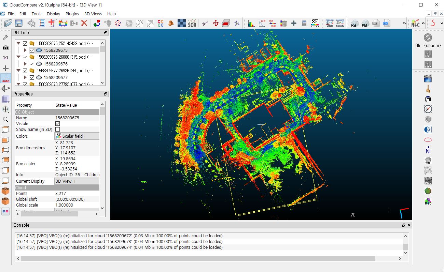This screenshot has width=444, height=272.
Task: Click the Console horizontal scrollbar
Action: (x=198, y=259)
